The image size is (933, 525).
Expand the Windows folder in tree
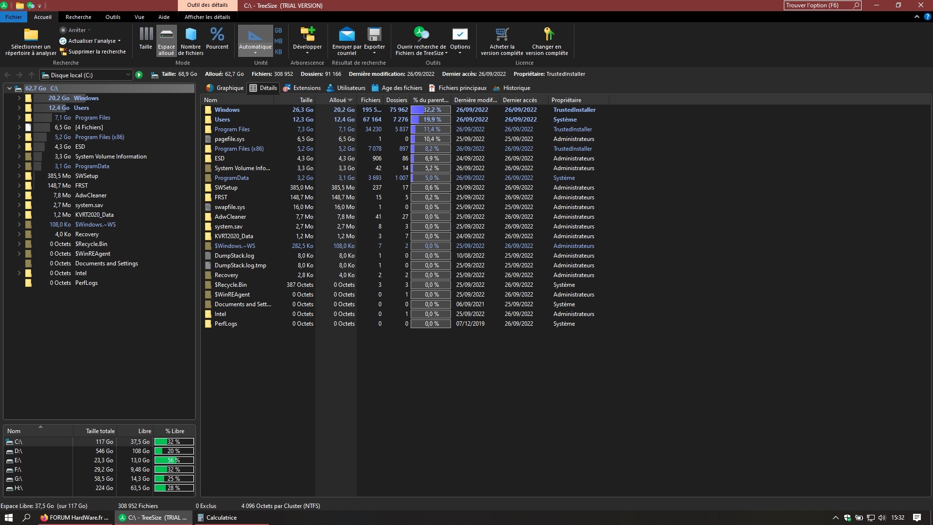tap(19, 98)
